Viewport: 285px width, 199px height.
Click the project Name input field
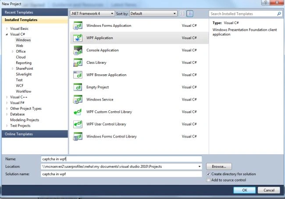pos(121,159)
